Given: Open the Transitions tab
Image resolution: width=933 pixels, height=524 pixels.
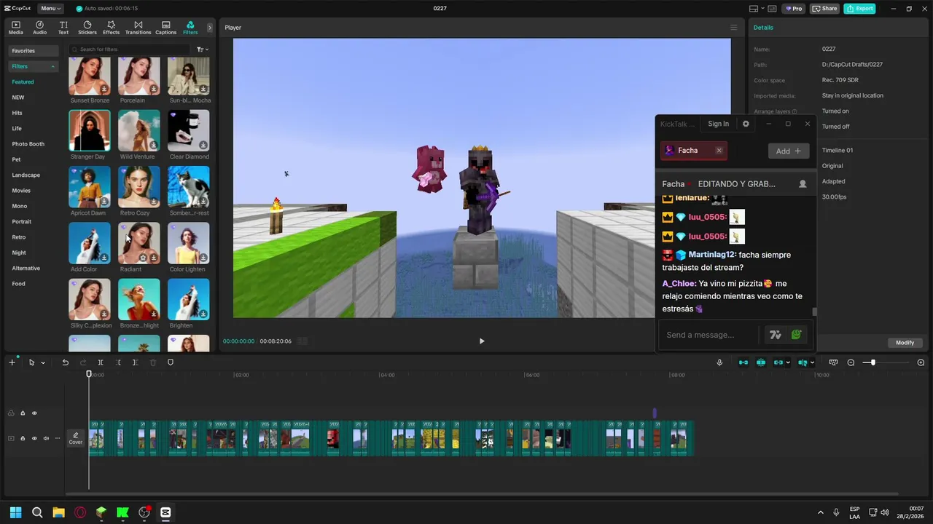Looking at the screenshot, I should tap(138, 28).
